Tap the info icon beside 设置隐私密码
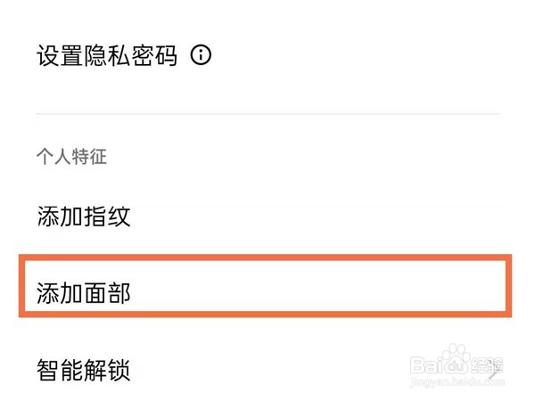 (x=202, y=56)
